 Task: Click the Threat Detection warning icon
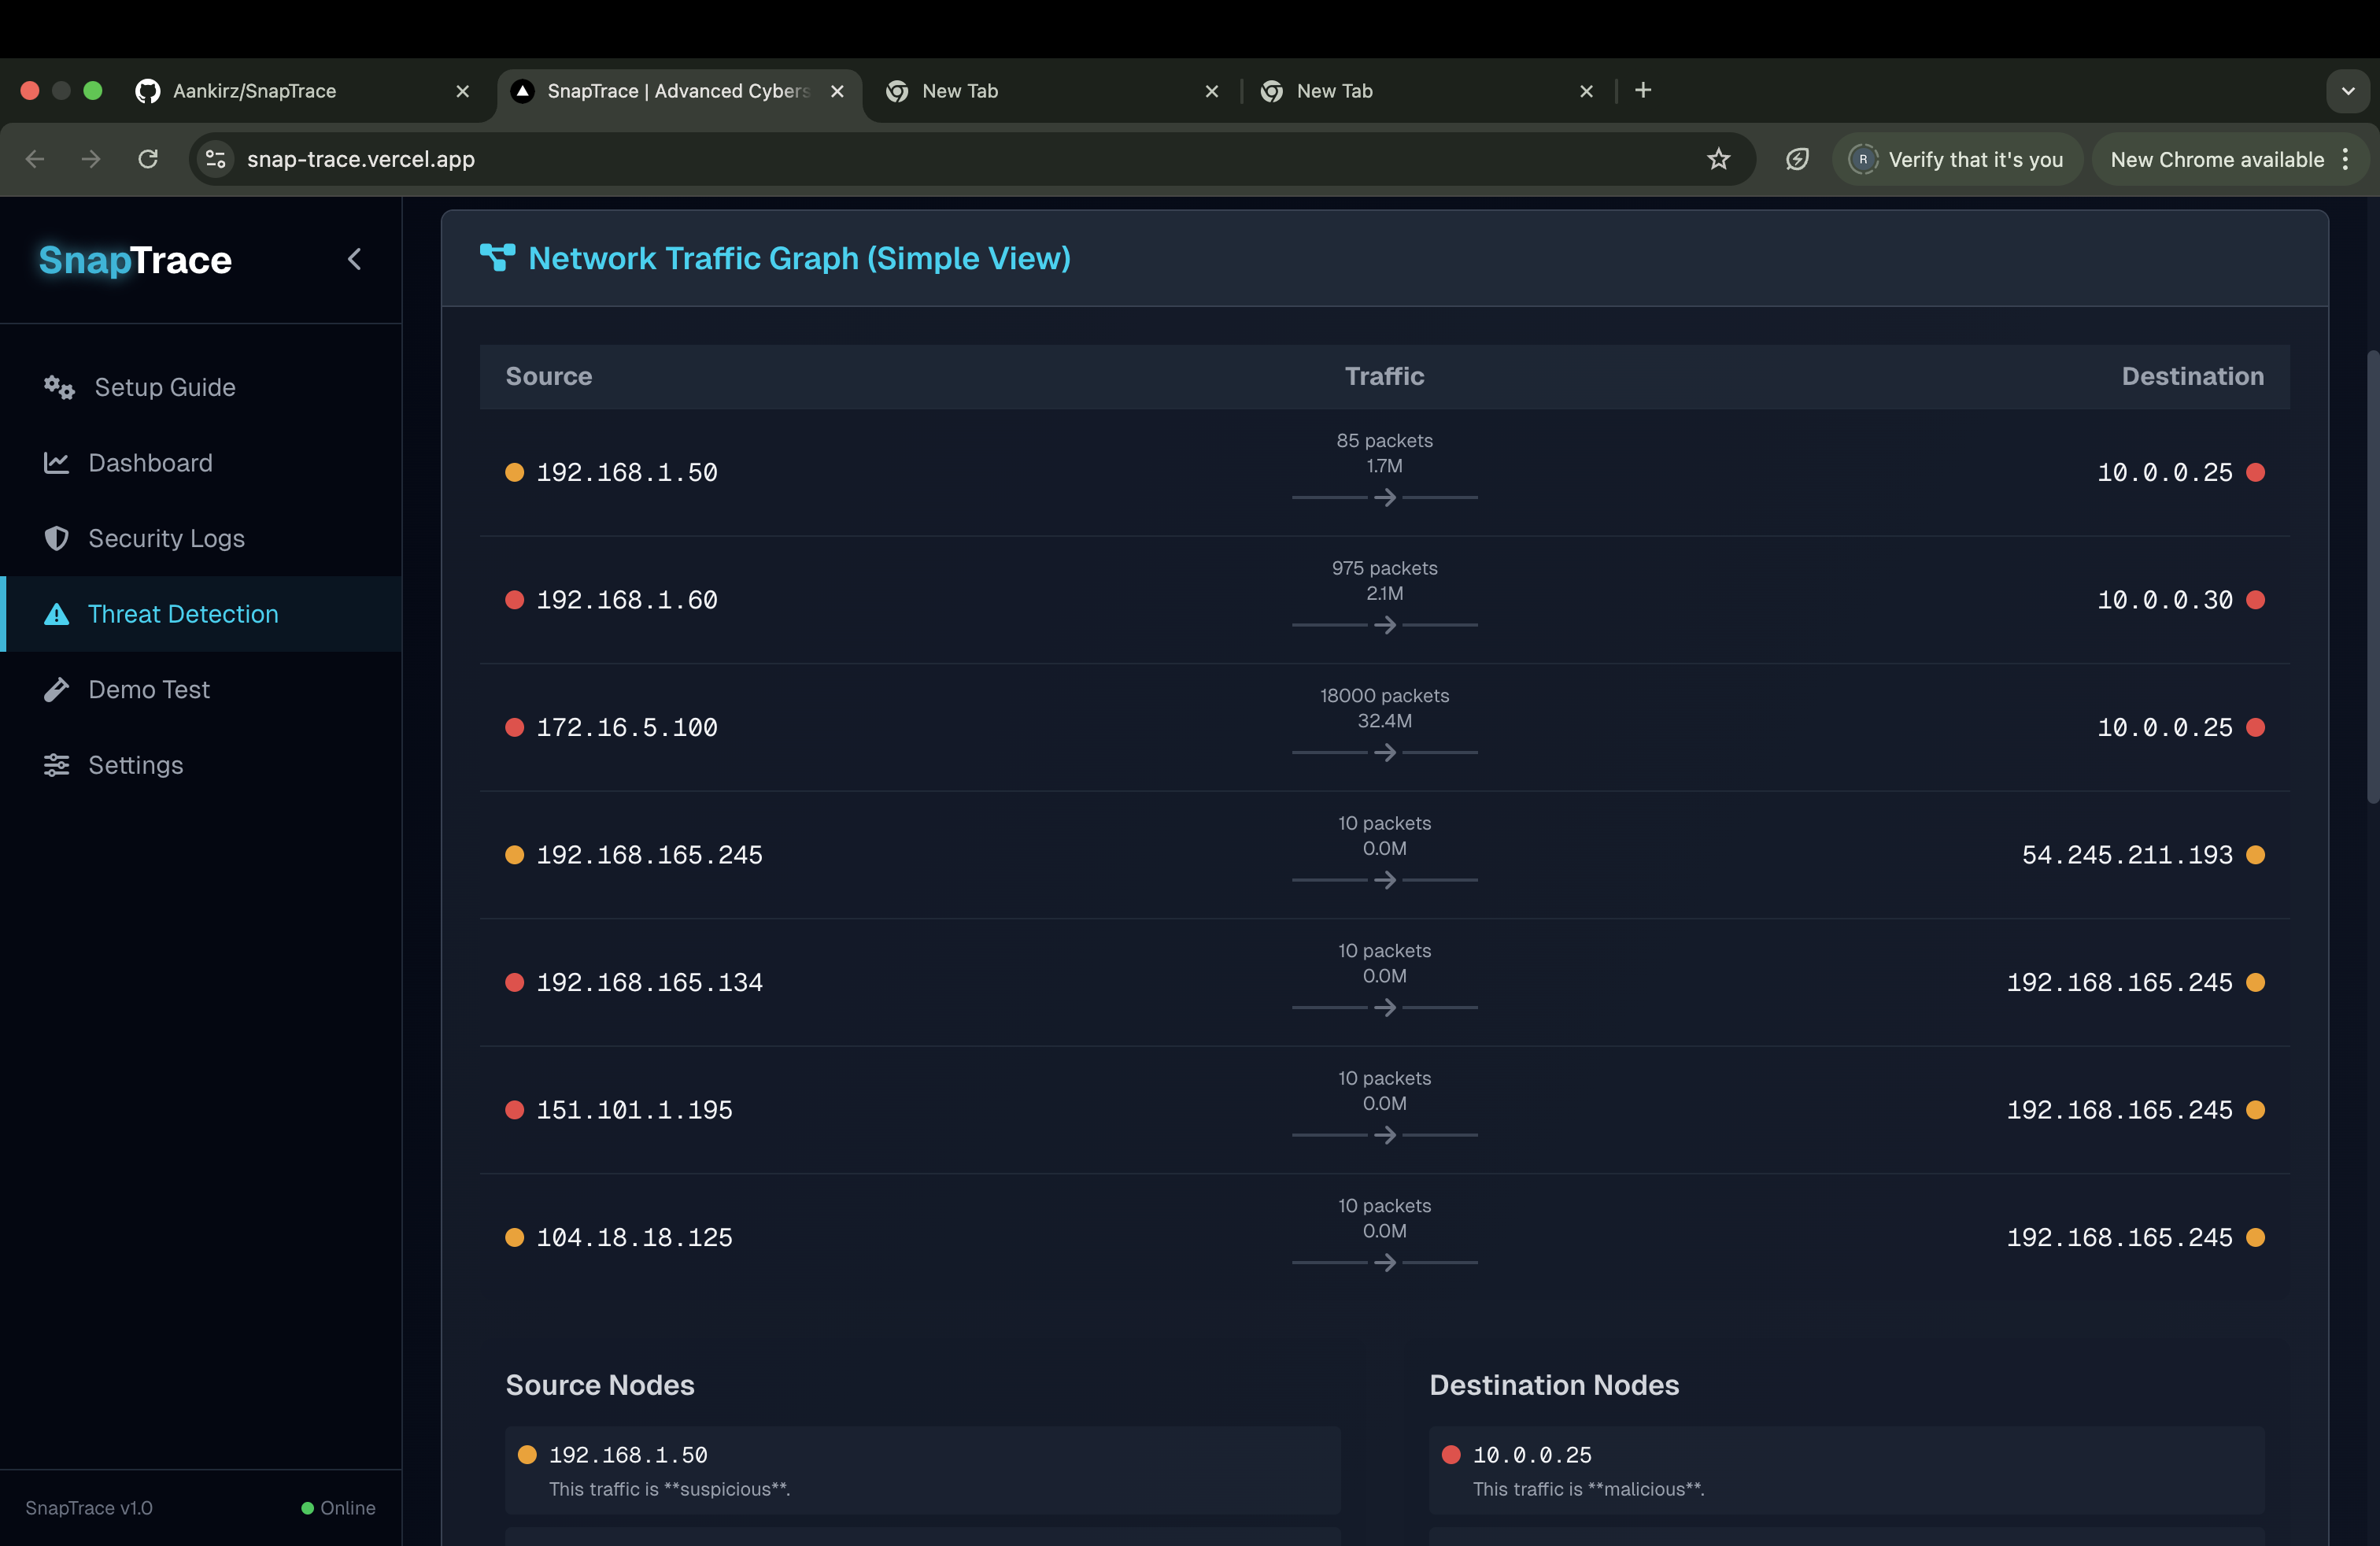tap(56, 614)
